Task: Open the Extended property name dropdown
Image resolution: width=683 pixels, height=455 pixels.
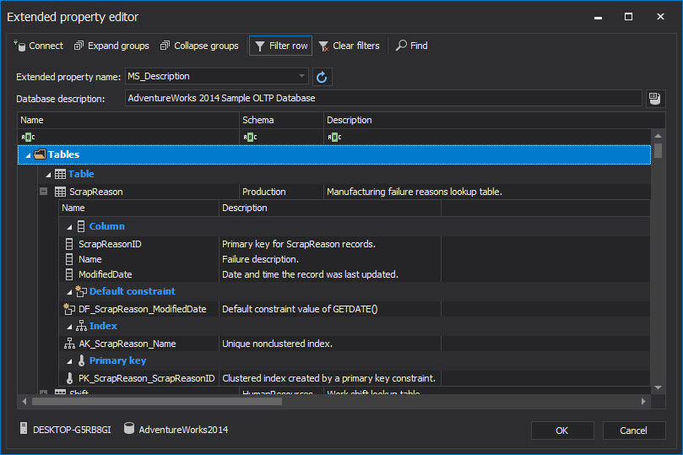Action: [x=301, y=77]
